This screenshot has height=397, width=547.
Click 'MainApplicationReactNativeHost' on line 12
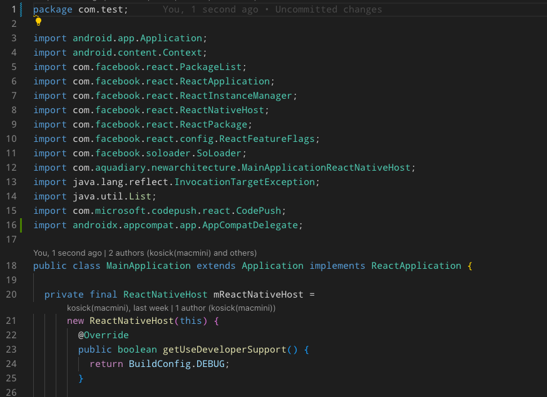[x=326, y=168]
